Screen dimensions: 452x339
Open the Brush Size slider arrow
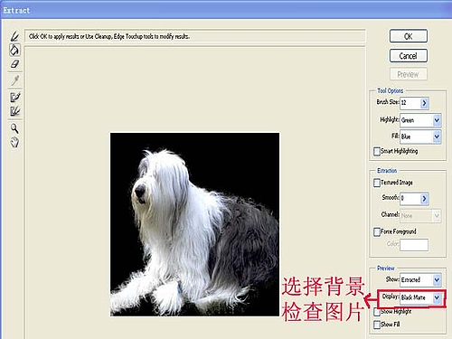point(424,103)
